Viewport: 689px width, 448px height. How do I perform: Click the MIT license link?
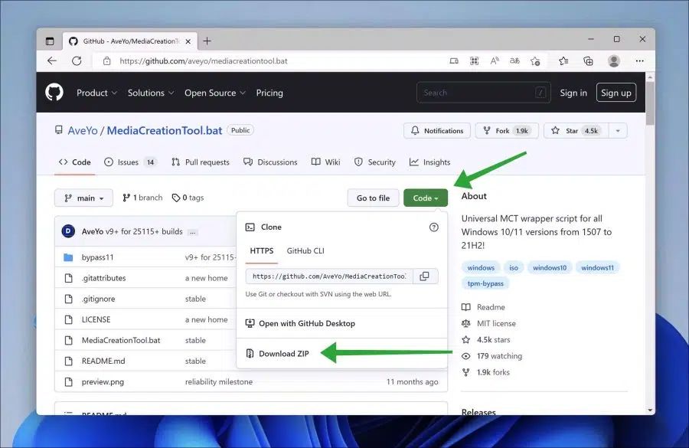(497, 324)
